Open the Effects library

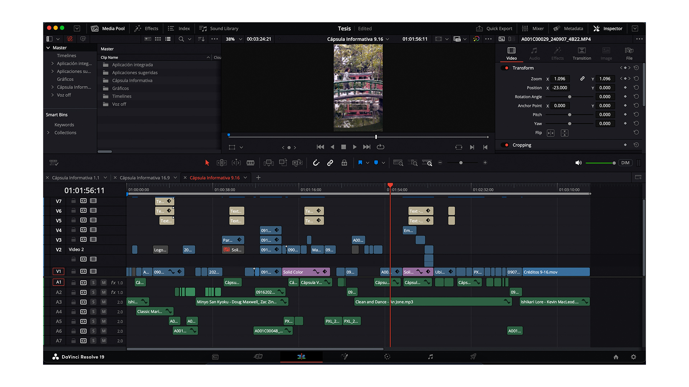coord(146,28)
